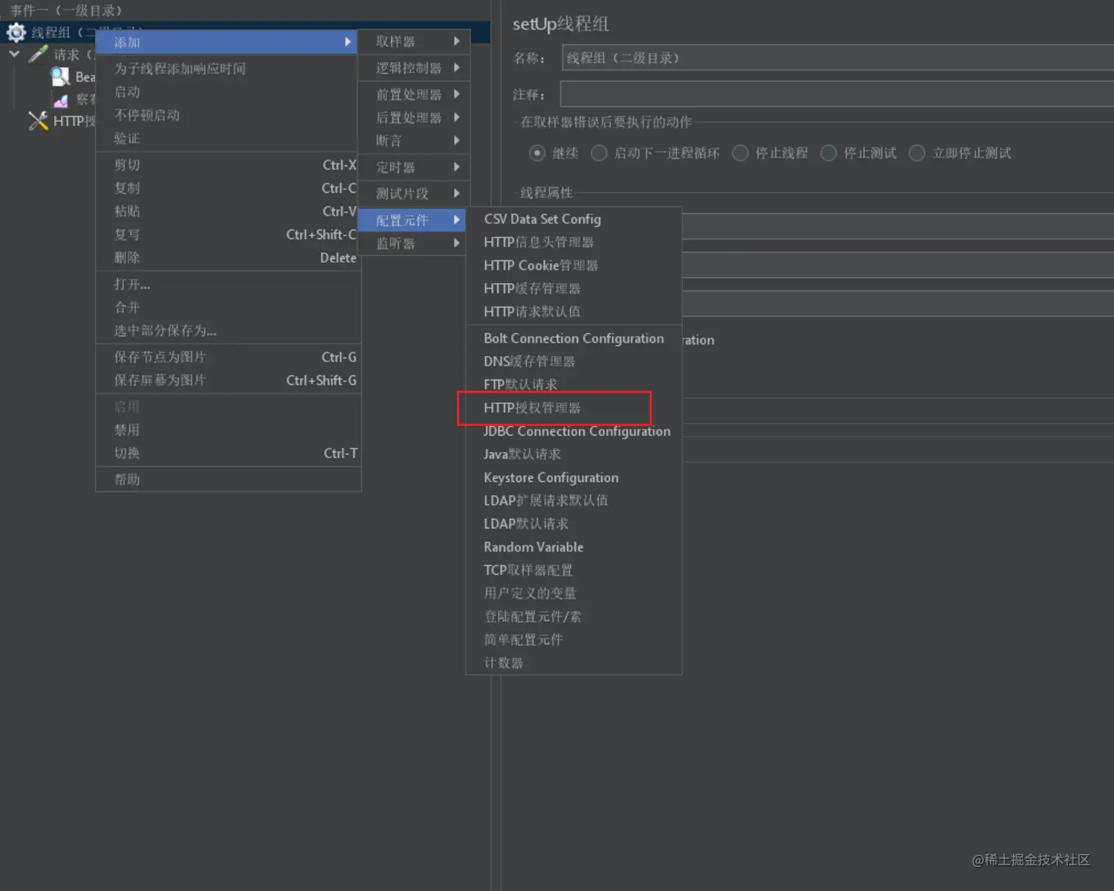Image resolution: width=1114 pixels, height=891 pixels.
Task: Select LDAP默认请求 config element
Action: pyautogui.click(x=574, y=524)
